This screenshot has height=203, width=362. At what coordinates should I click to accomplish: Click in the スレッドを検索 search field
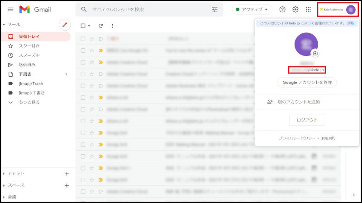coord(149,9)
